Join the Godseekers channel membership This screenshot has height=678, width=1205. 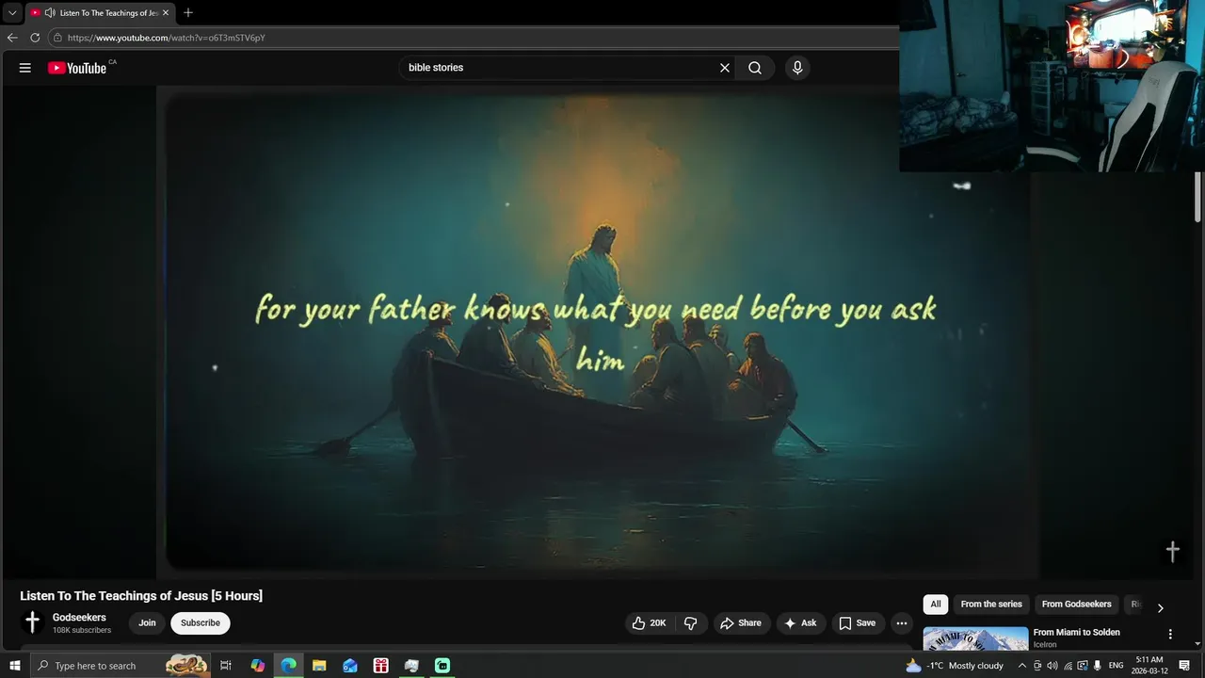pos(147,623)
